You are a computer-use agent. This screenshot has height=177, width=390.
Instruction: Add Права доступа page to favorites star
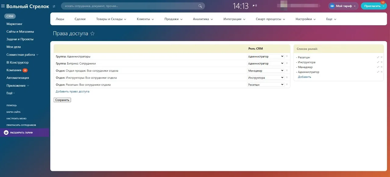click(93, 33)
